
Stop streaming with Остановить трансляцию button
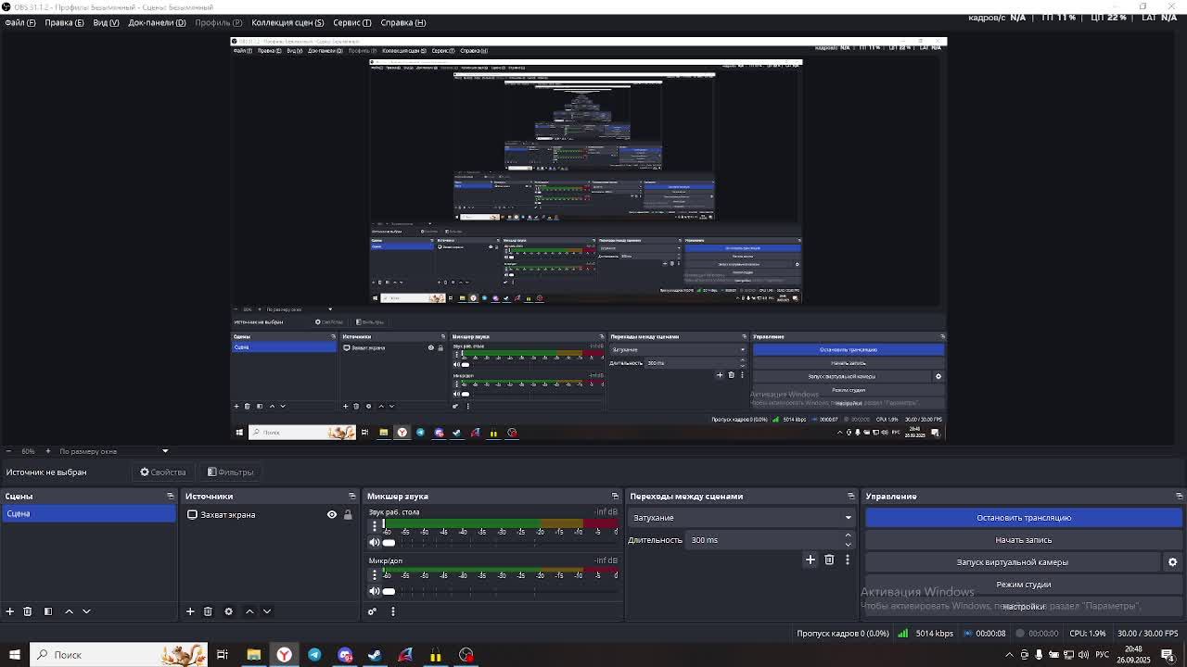[x=1024, y=518]
